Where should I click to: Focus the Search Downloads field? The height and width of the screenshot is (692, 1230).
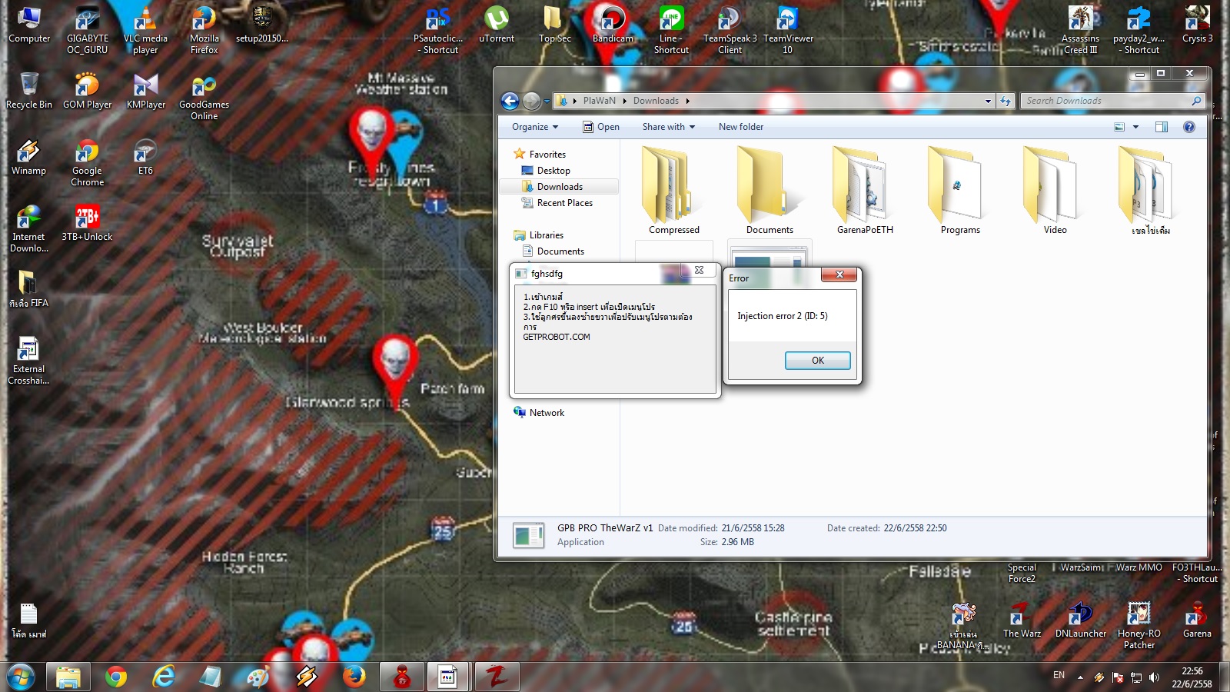(x=1107, y=101)
